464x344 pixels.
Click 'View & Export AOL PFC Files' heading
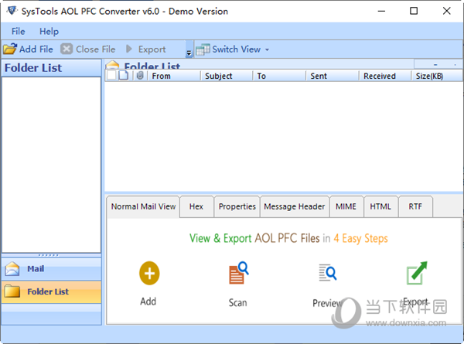coord(254,238)
